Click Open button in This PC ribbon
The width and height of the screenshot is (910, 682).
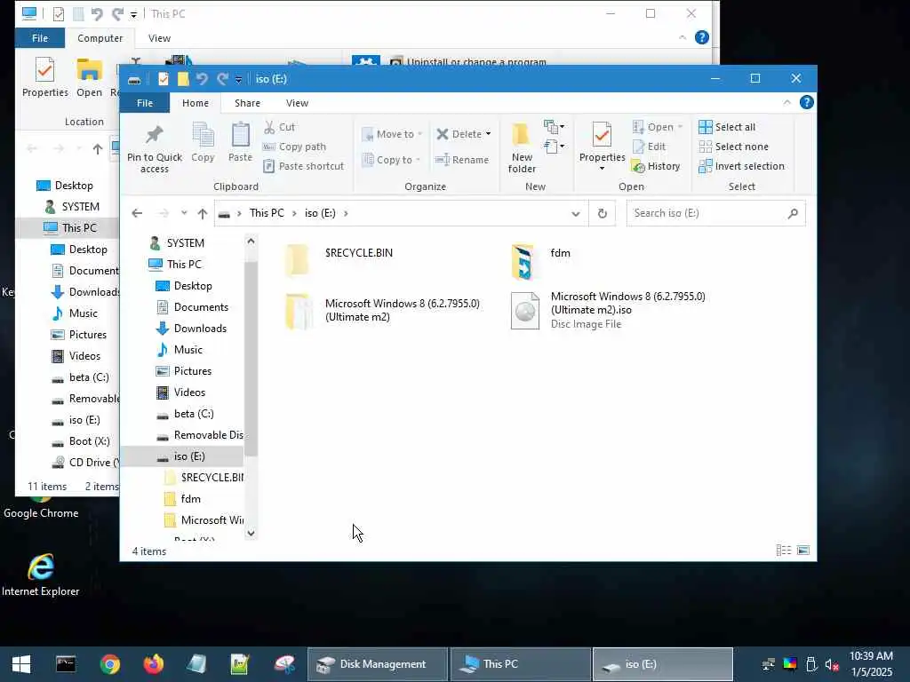89,77
